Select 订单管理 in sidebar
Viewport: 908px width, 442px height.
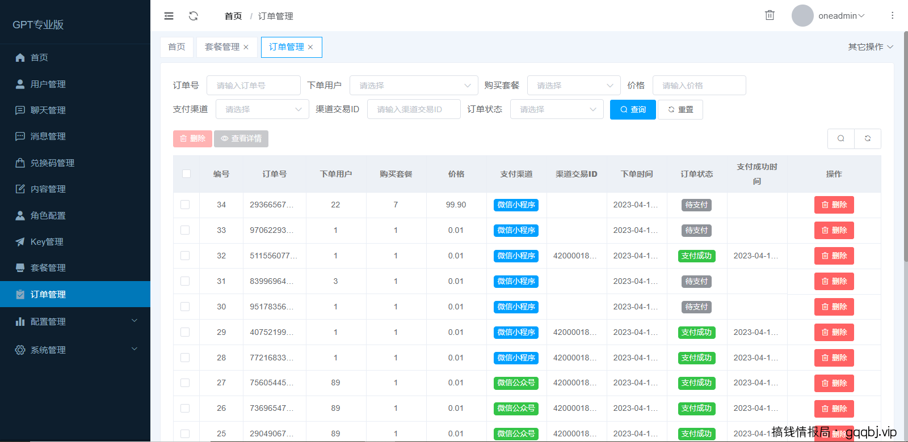pyautogui.click(x=75, y=294)
